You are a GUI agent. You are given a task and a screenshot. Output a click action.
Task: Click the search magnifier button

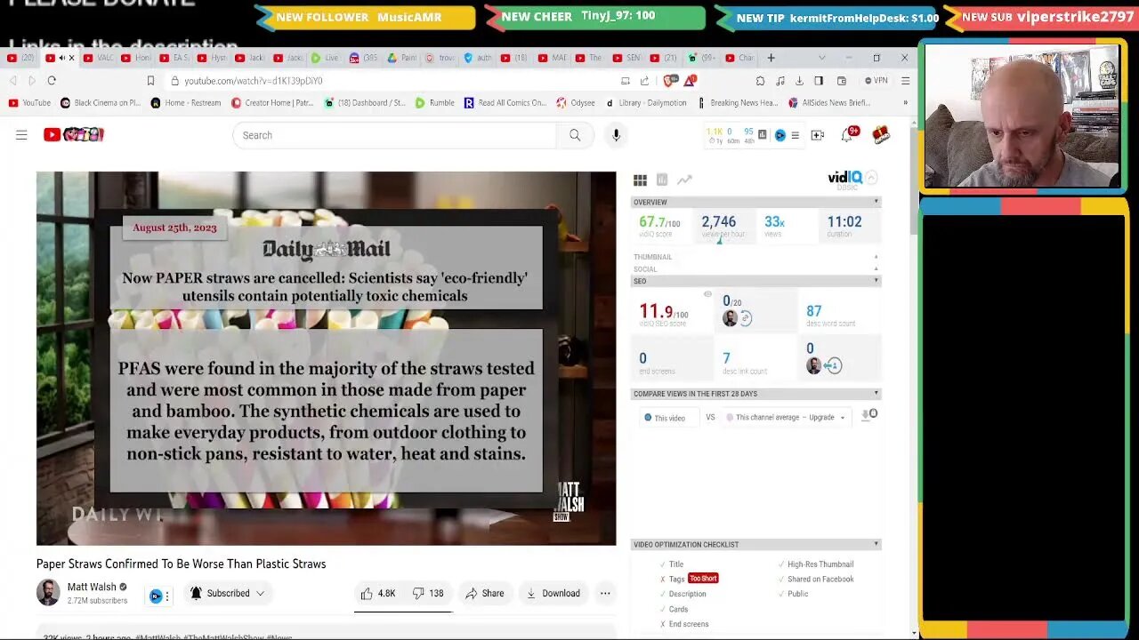click(575, 135)
